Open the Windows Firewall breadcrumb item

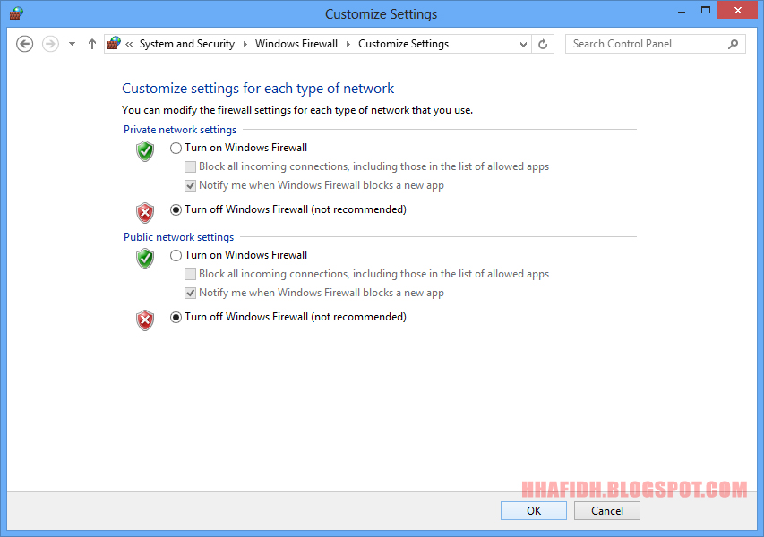point(296,43)
